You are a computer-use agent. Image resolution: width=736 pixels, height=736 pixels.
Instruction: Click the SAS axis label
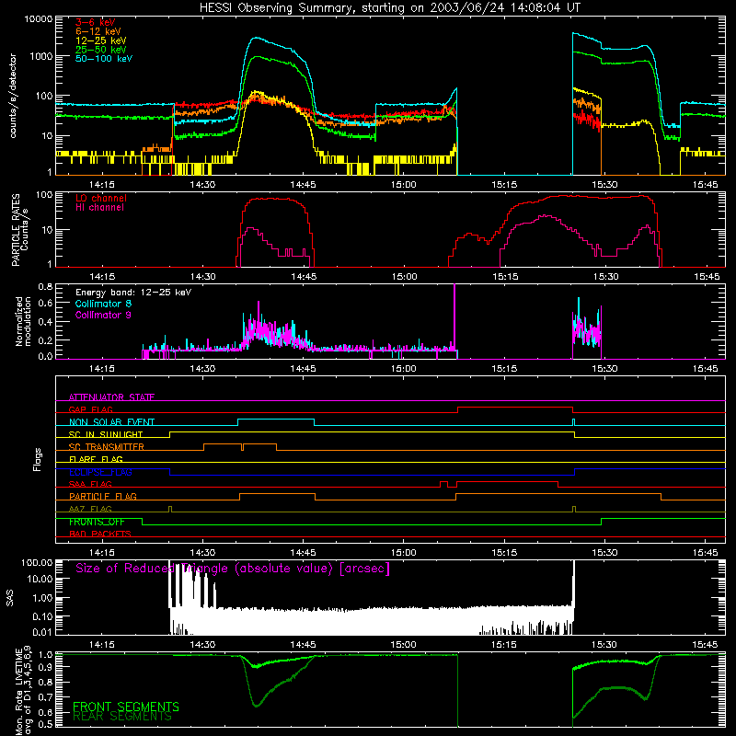[x=9, y=598]
